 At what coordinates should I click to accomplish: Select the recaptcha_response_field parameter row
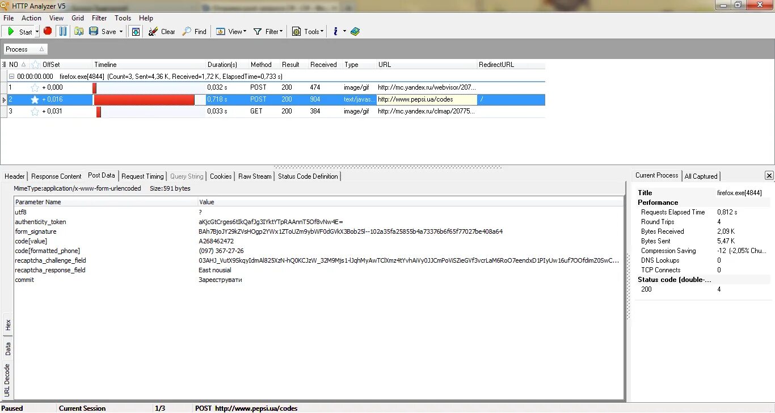point(319,270)
